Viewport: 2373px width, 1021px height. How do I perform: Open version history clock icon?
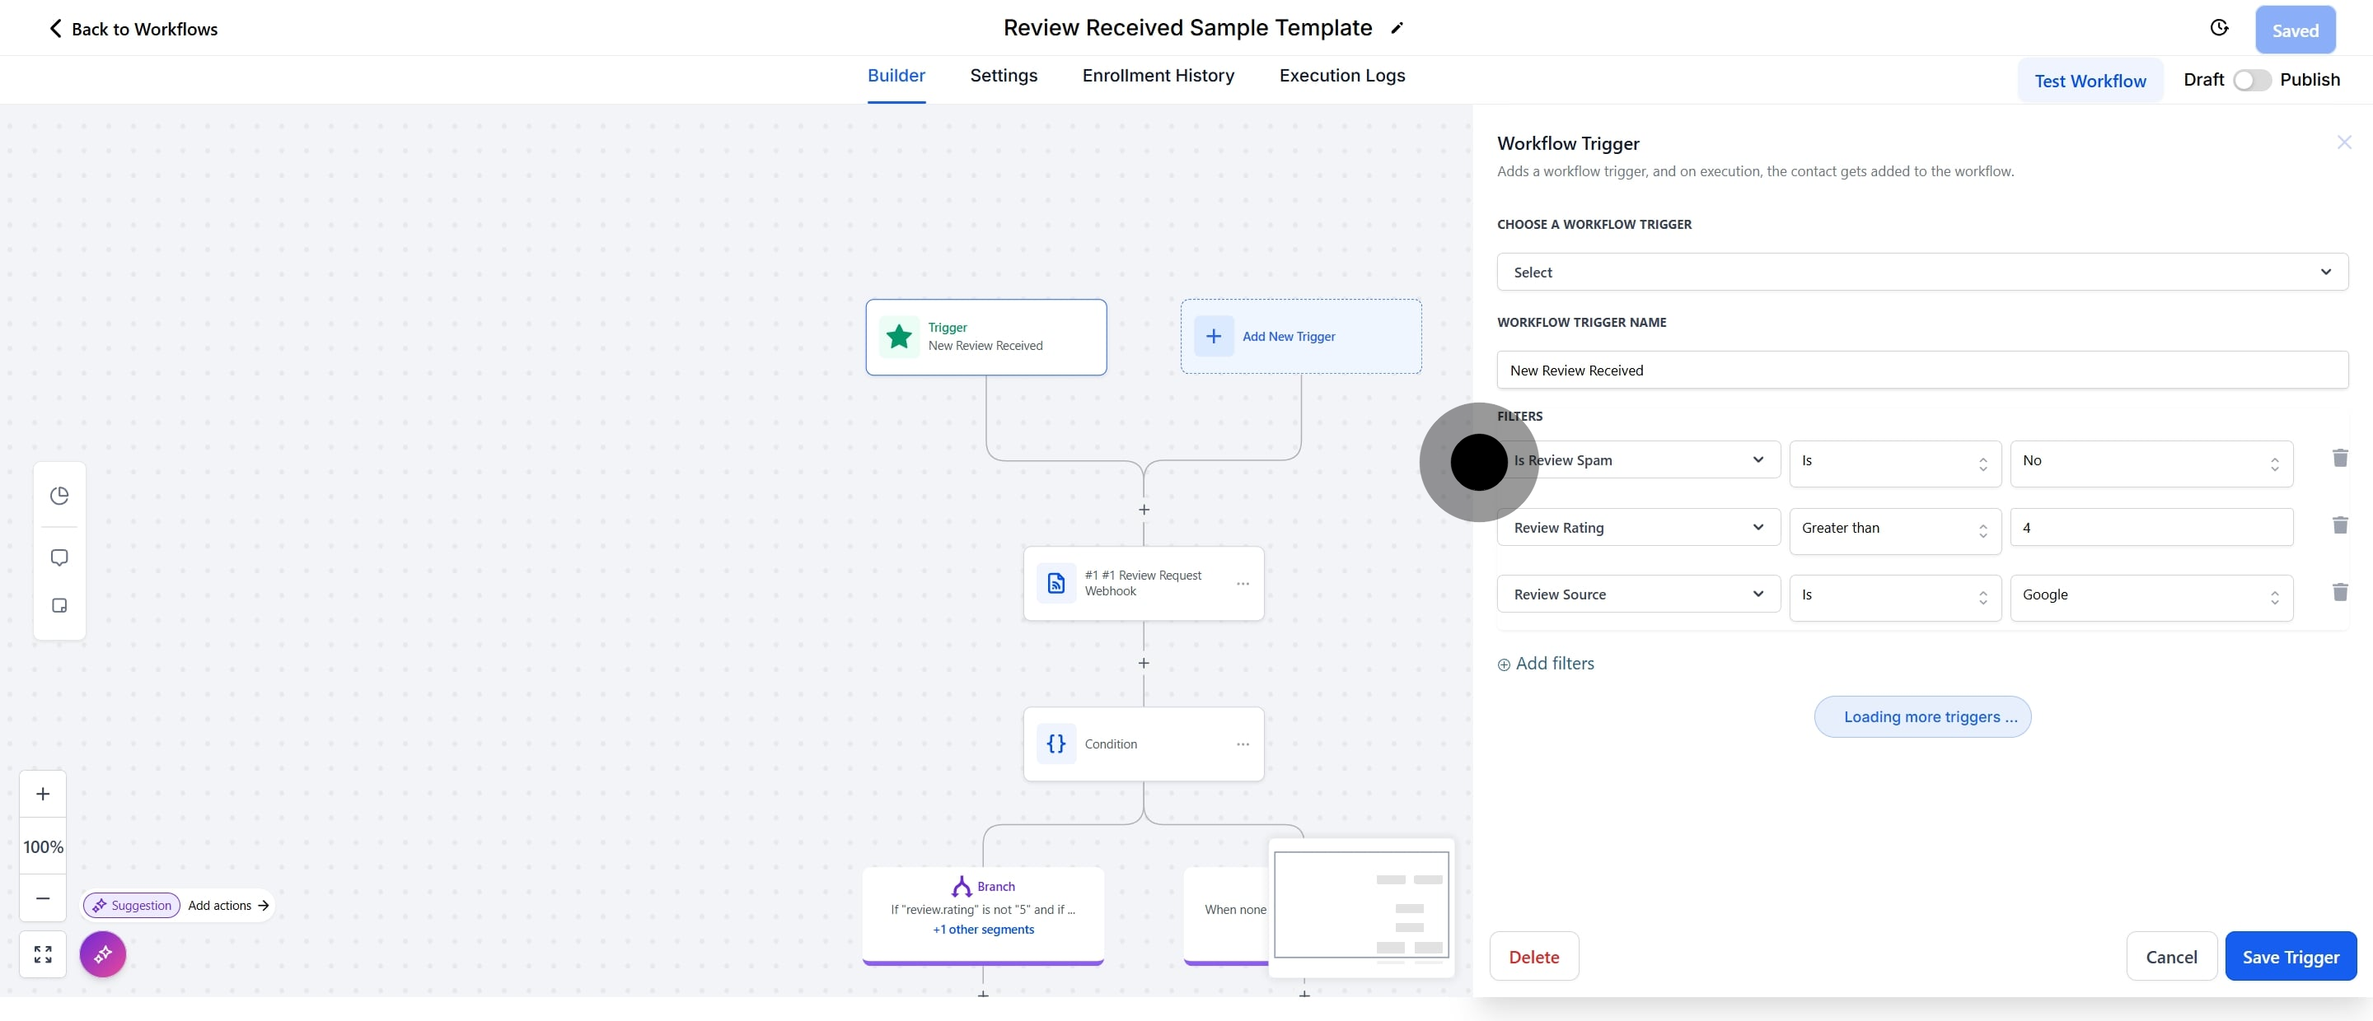tap(2219, 29)
